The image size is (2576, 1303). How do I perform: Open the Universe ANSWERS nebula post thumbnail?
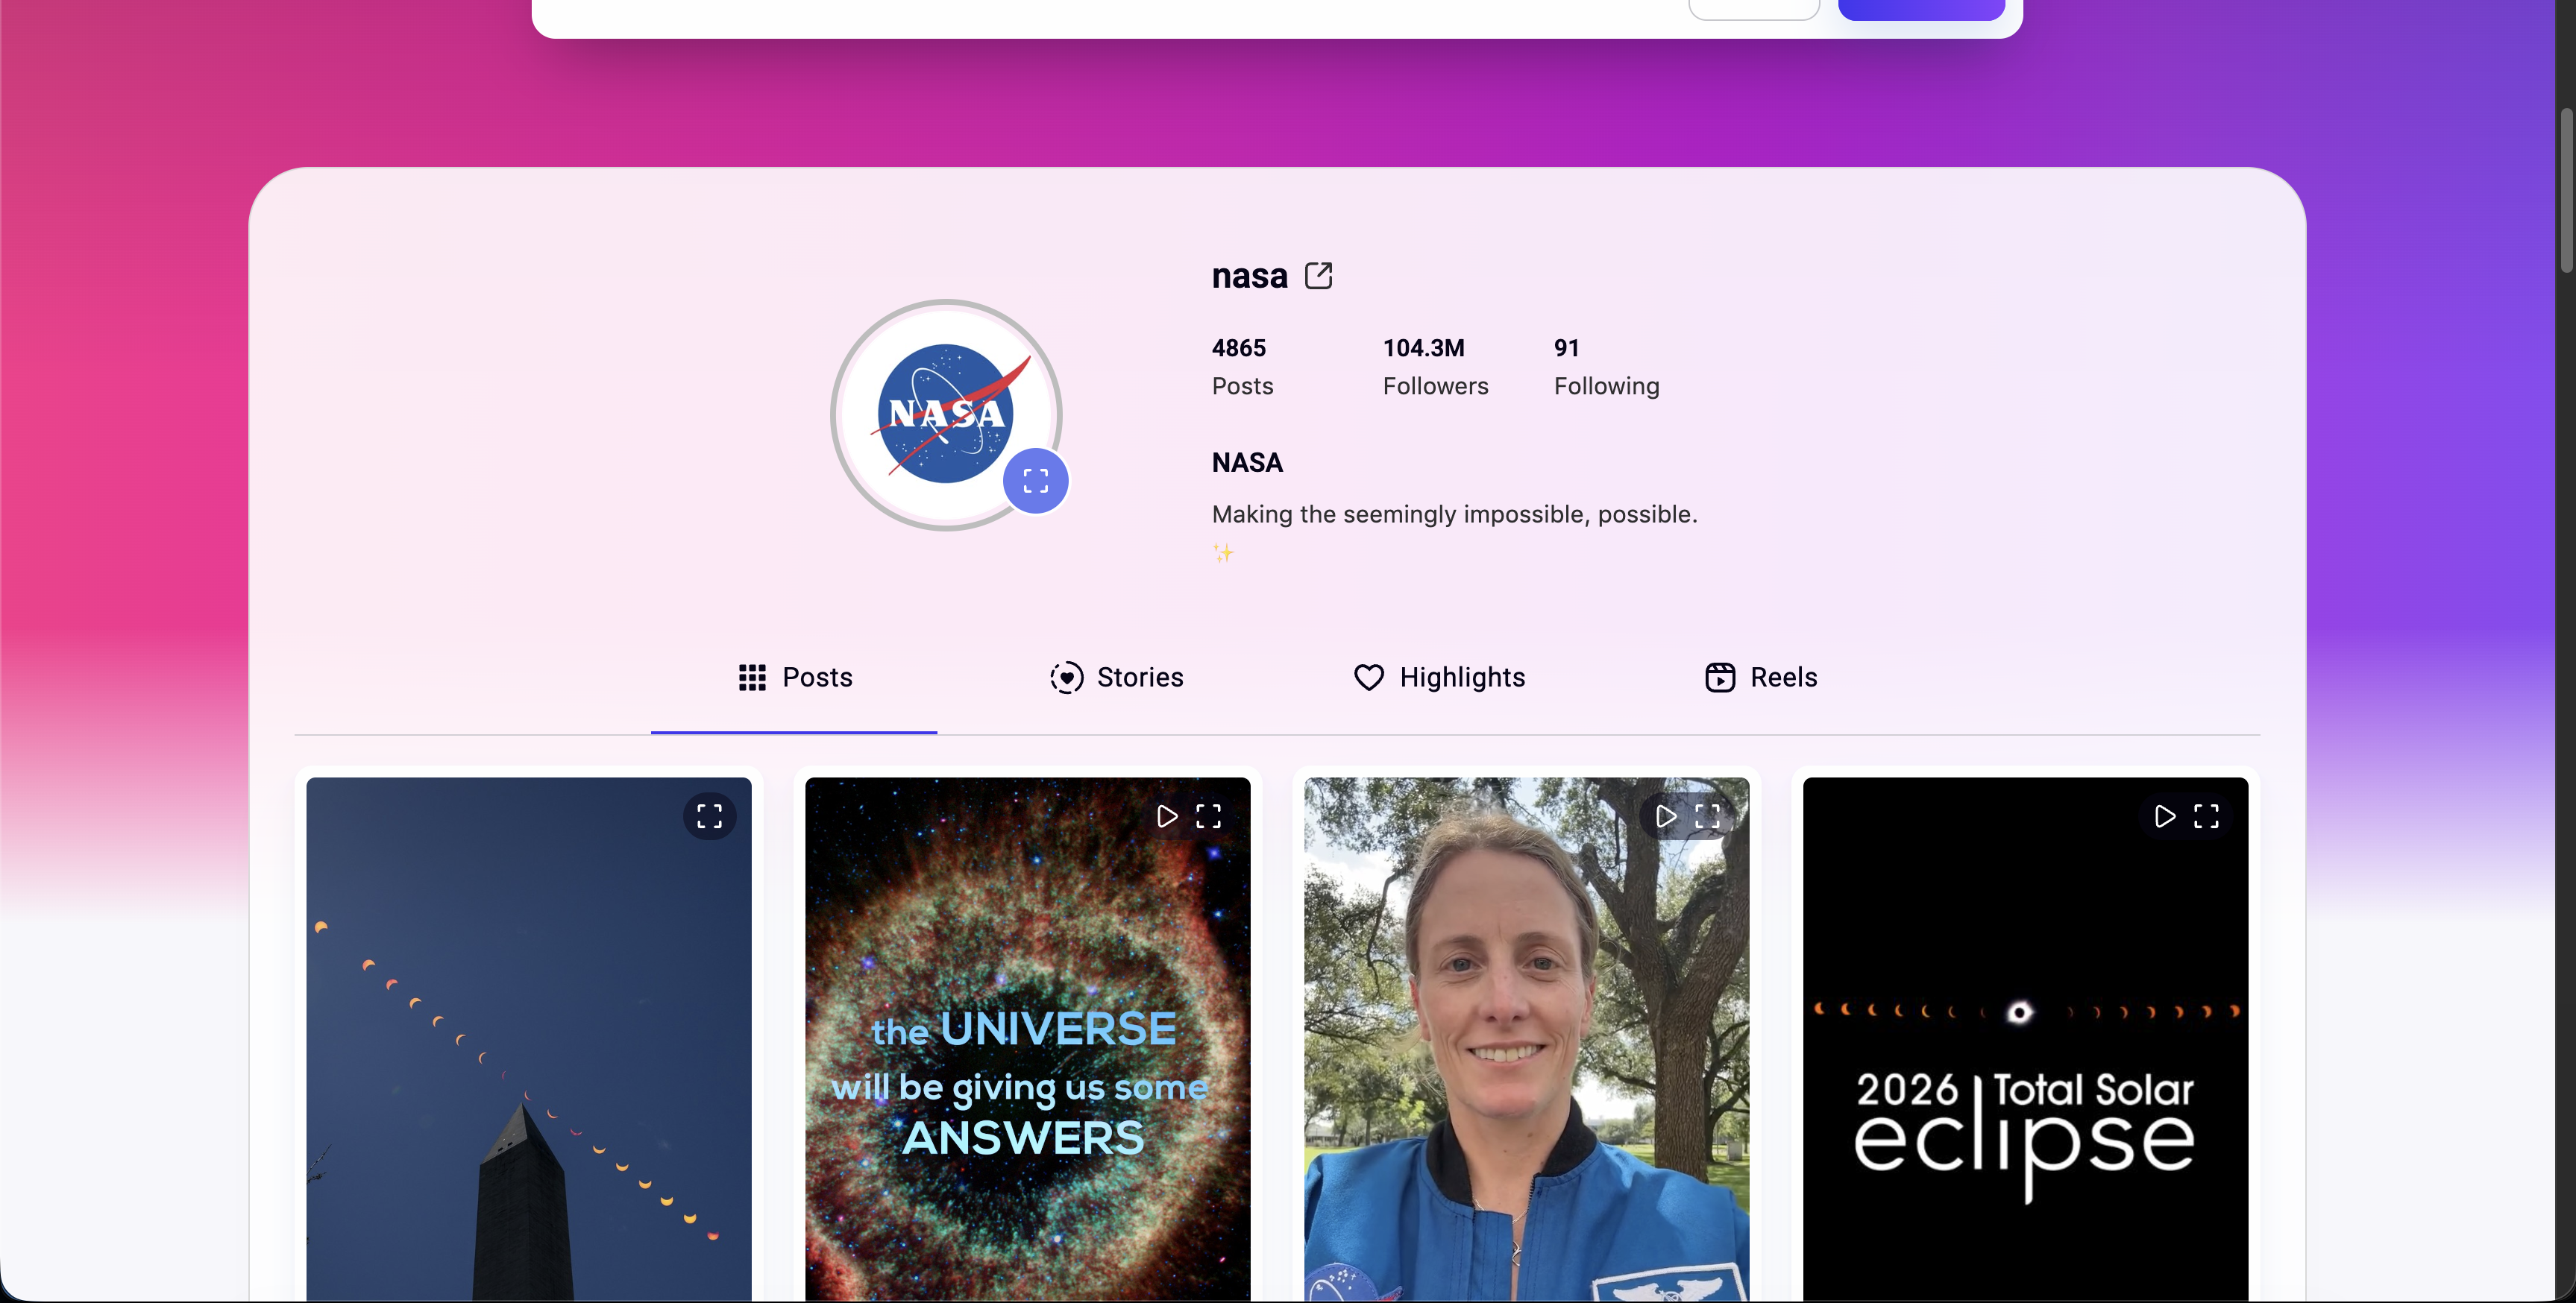[1028, 1039]
